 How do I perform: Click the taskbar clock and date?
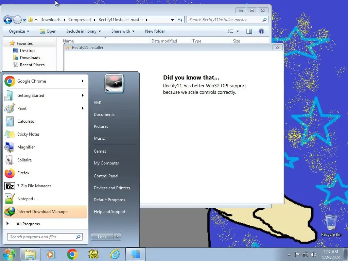pos(331,255)
